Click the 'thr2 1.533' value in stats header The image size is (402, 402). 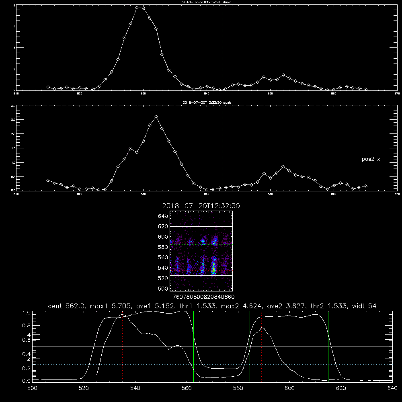pyautogui.click(x=328, y=306)
